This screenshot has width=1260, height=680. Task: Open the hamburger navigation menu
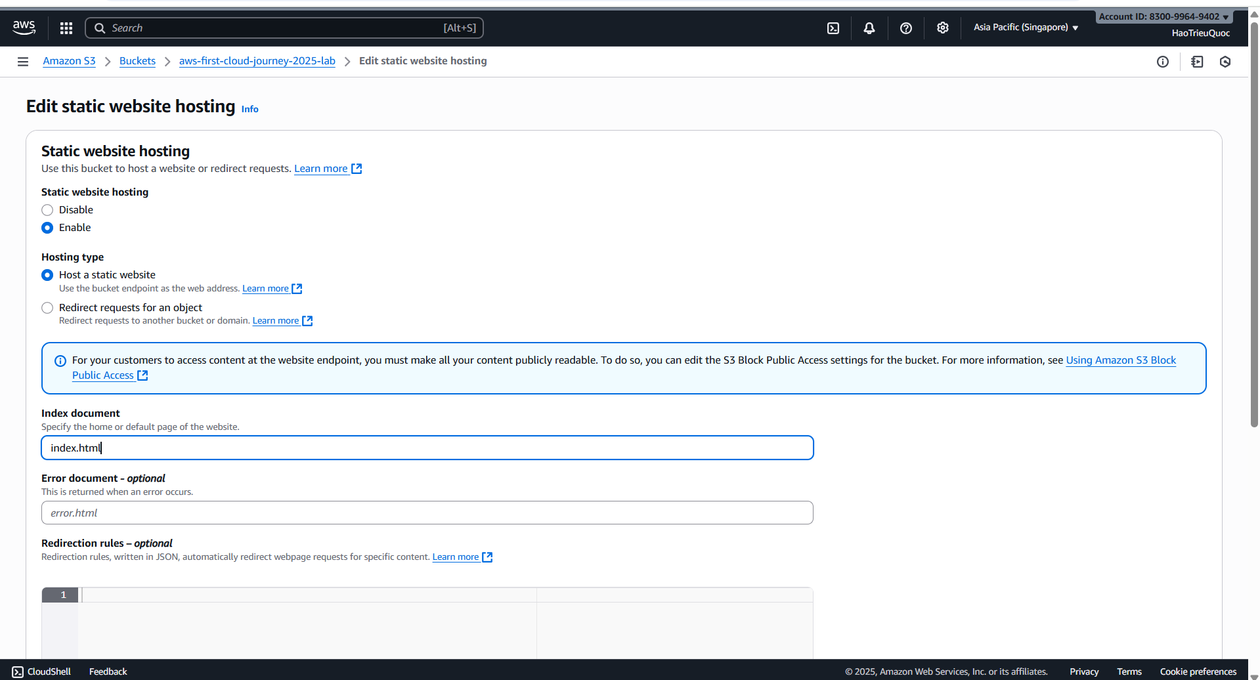22,61
